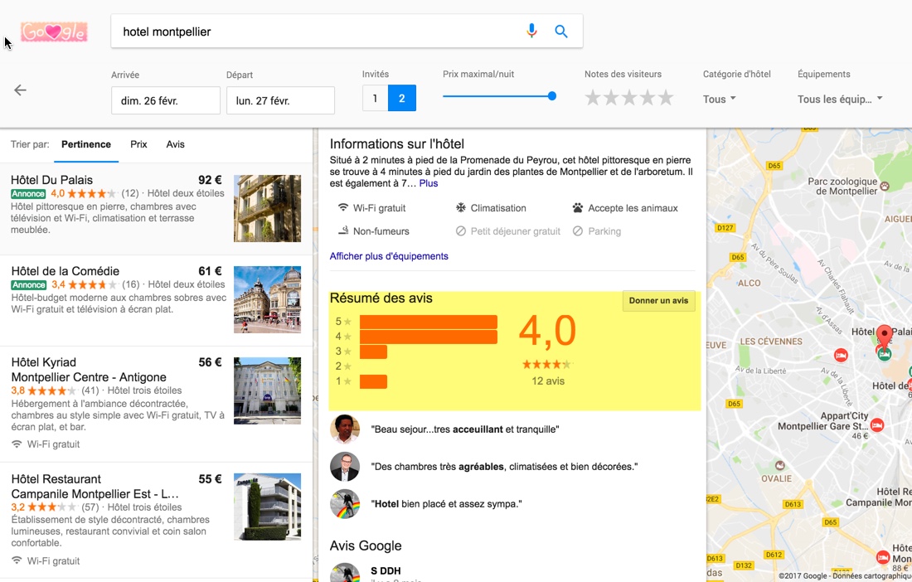The height and width of the screenshot is (582, 912).
Task: Open 'Tous les équip...' equipment dropdown
Action: (x=840, y=99)
